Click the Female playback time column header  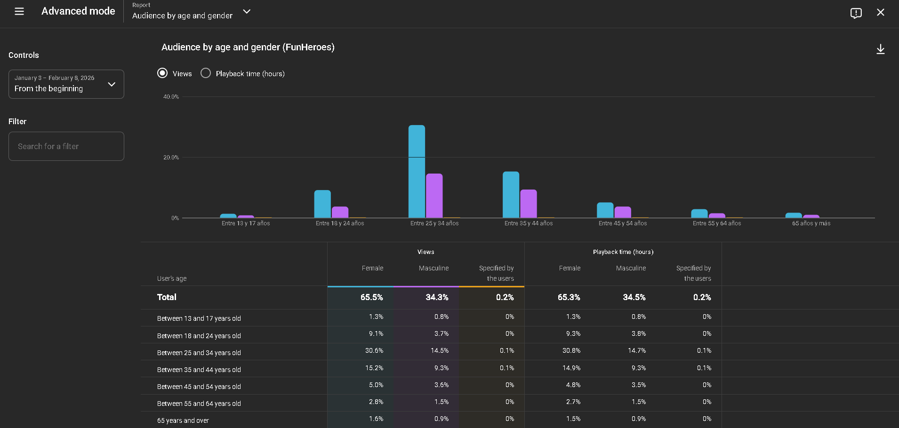pyautogui.click(x=570, y=268)
